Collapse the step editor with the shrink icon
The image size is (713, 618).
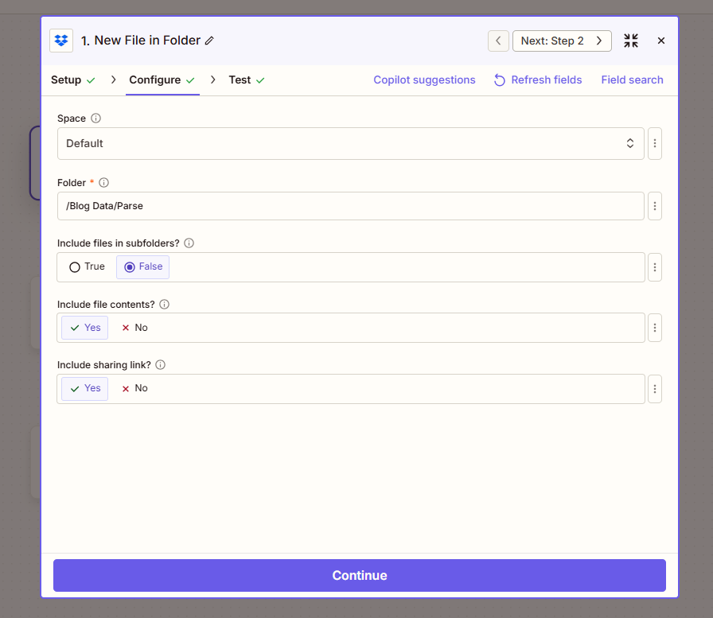[x=631, y=40]
